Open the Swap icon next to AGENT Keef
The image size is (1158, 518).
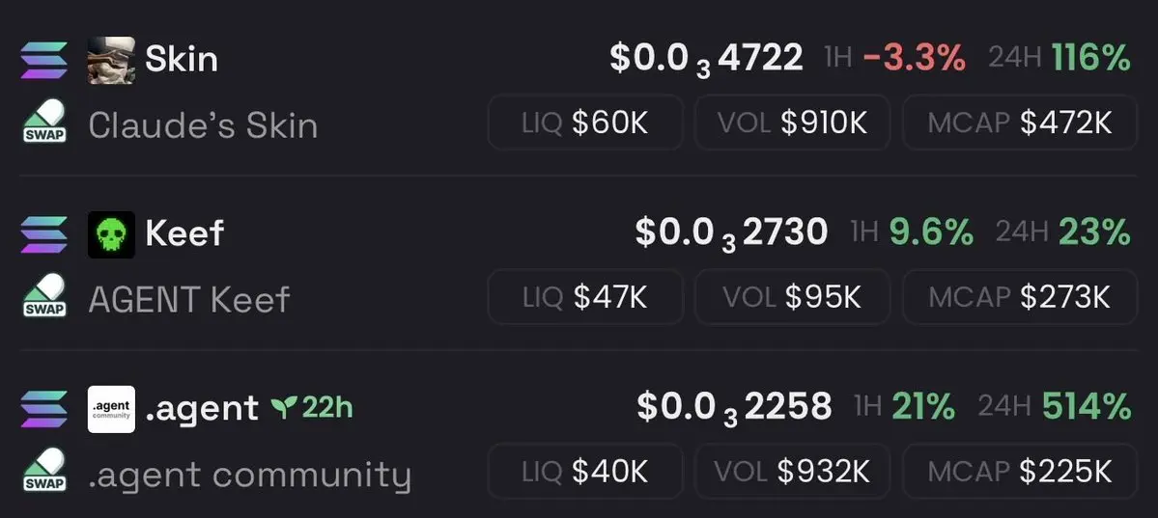point(44,297)
